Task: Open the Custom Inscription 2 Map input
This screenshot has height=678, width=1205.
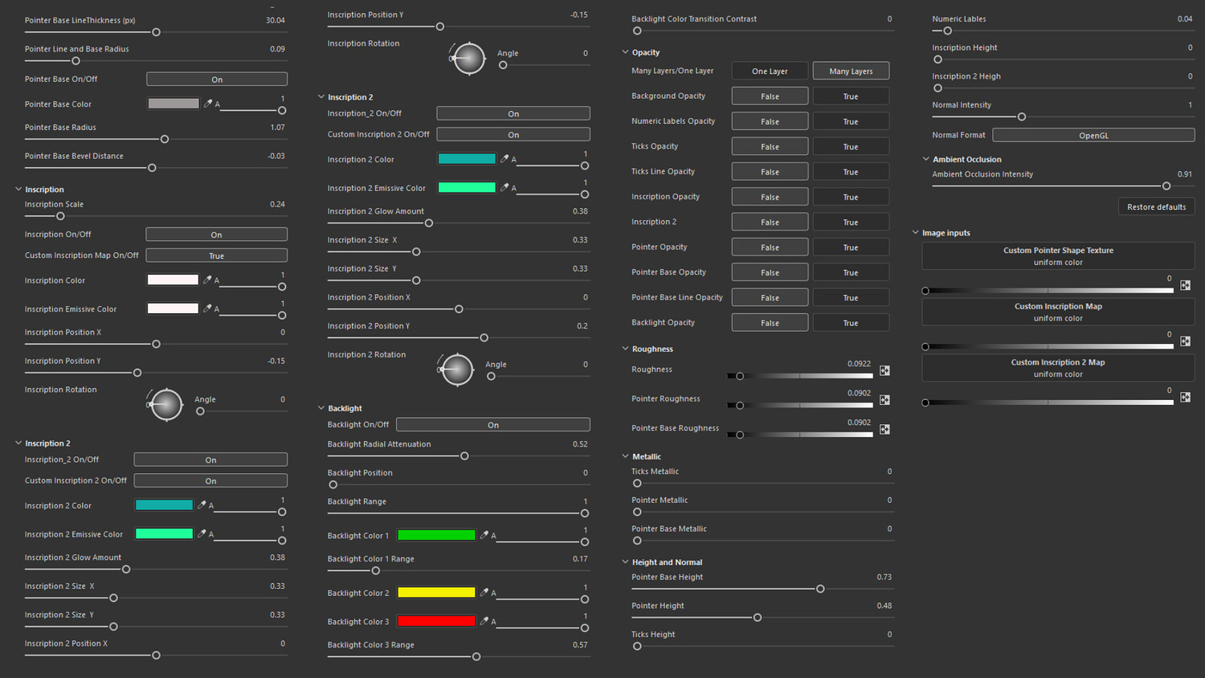Action: [1058, 368]
